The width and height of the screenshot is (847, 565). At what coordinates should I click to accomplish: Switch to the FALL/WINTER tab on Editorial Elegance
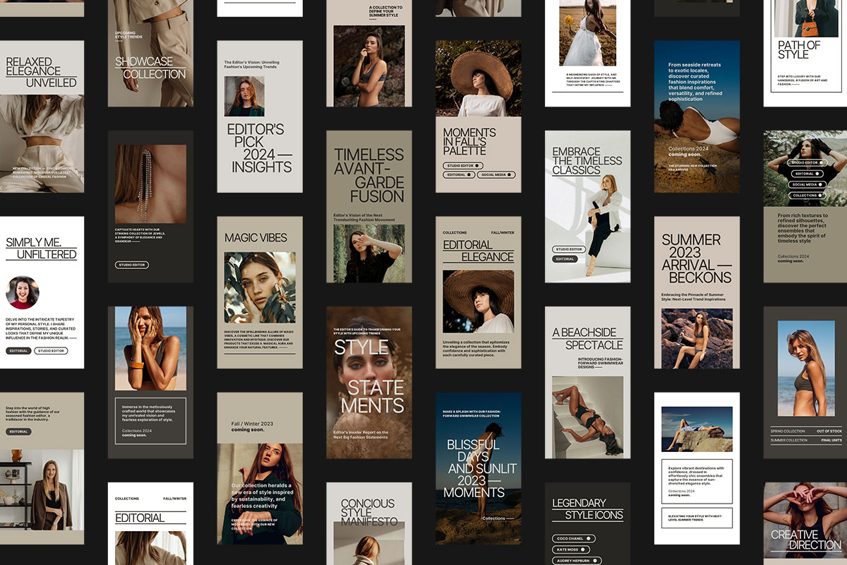pos(503,232)
